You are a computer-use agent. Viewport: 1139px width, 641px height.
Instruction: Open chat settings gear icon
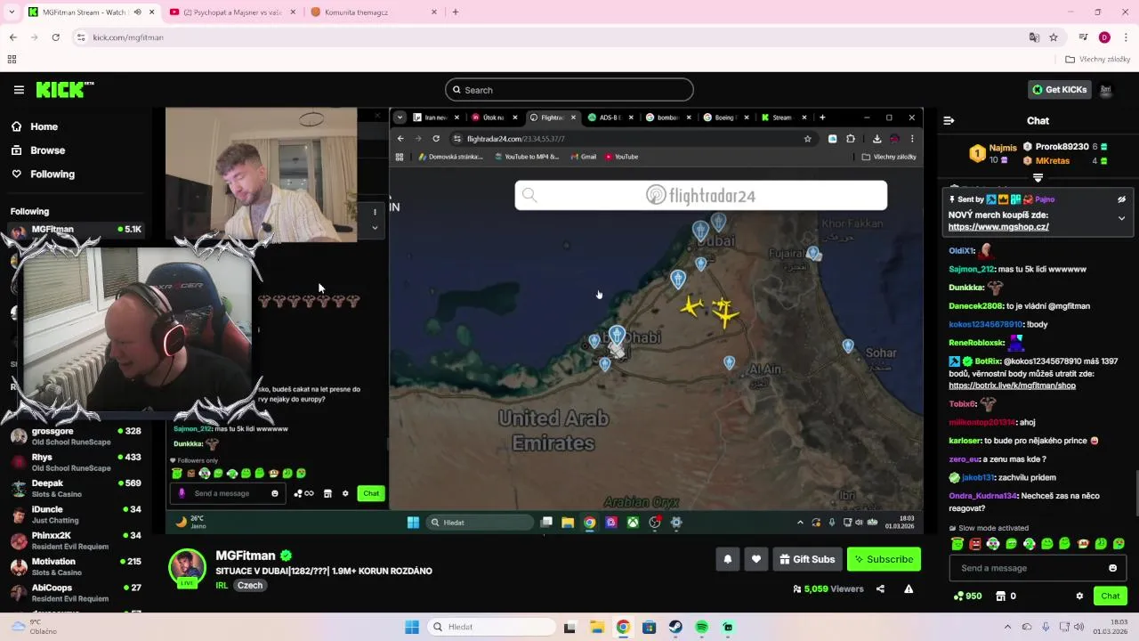click(x=1079, y=596)
